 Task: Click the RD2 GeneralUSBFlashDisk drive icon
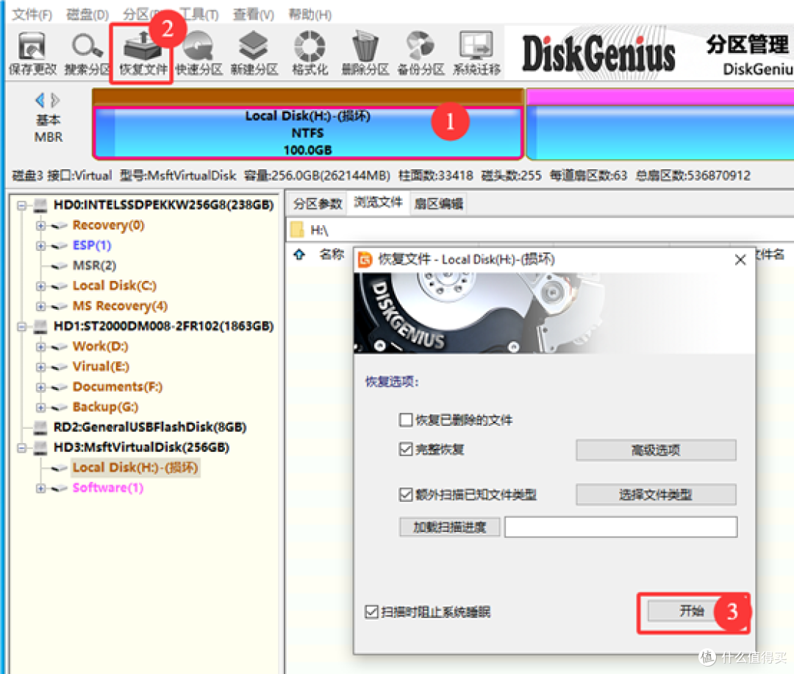40,428
